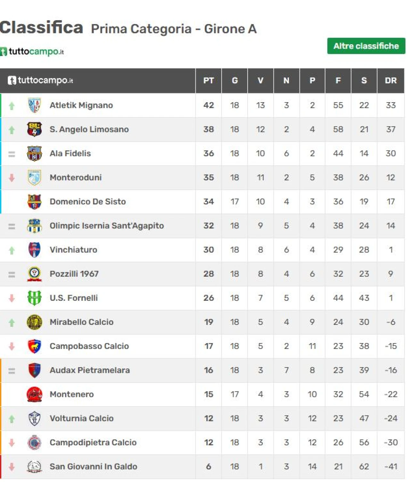Open the Campobasso Calcio crest icon
This screenshot has height=485, width=410.
[x=34, y=346]
